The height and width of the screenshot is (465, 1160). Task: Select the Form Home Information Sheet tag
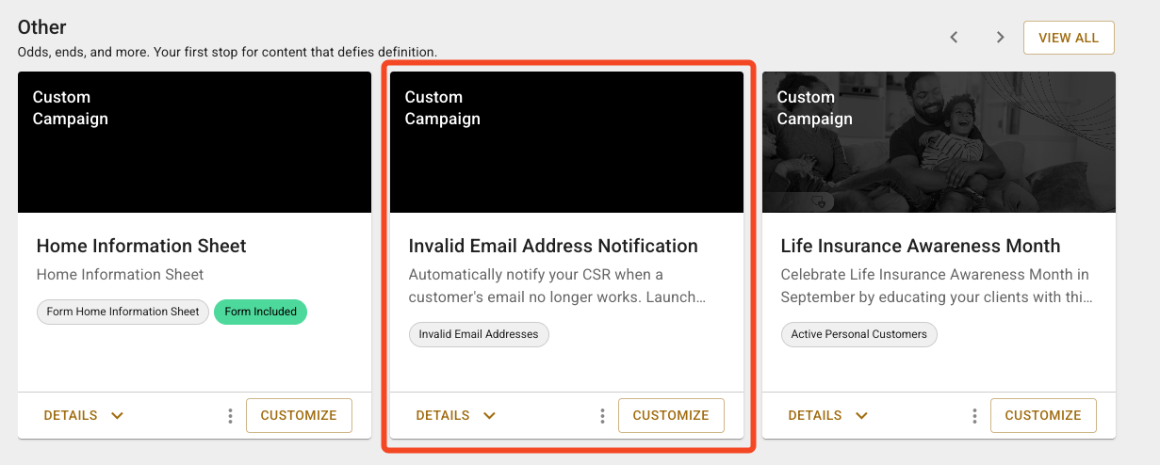pos(123,312)
